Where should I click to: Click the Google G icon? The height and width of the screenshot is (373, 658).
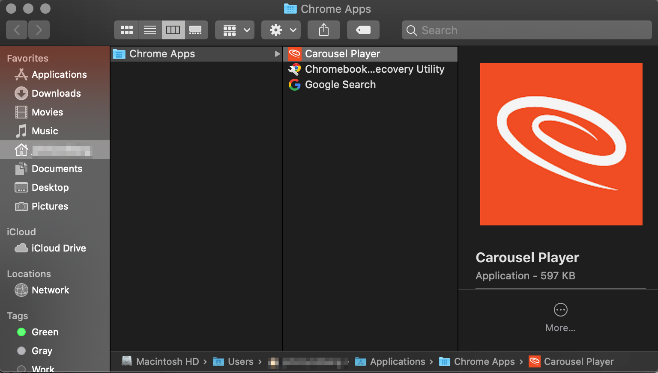[x=294, y=85]
